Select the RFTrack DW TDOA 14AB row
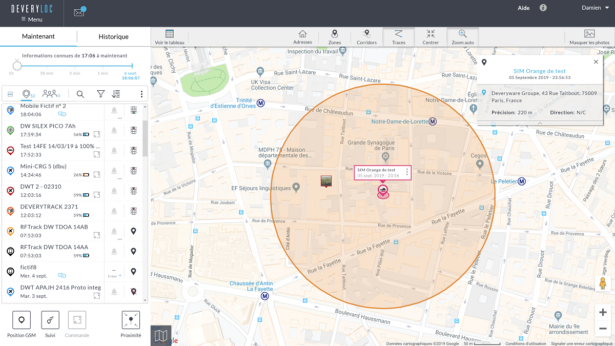Viewport: 615px width, 346px height. tap(53, 231)
